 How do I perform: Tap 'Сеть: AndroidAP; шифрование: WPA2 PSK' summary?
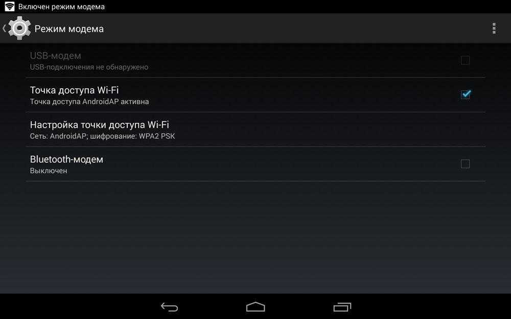(102, 136)
